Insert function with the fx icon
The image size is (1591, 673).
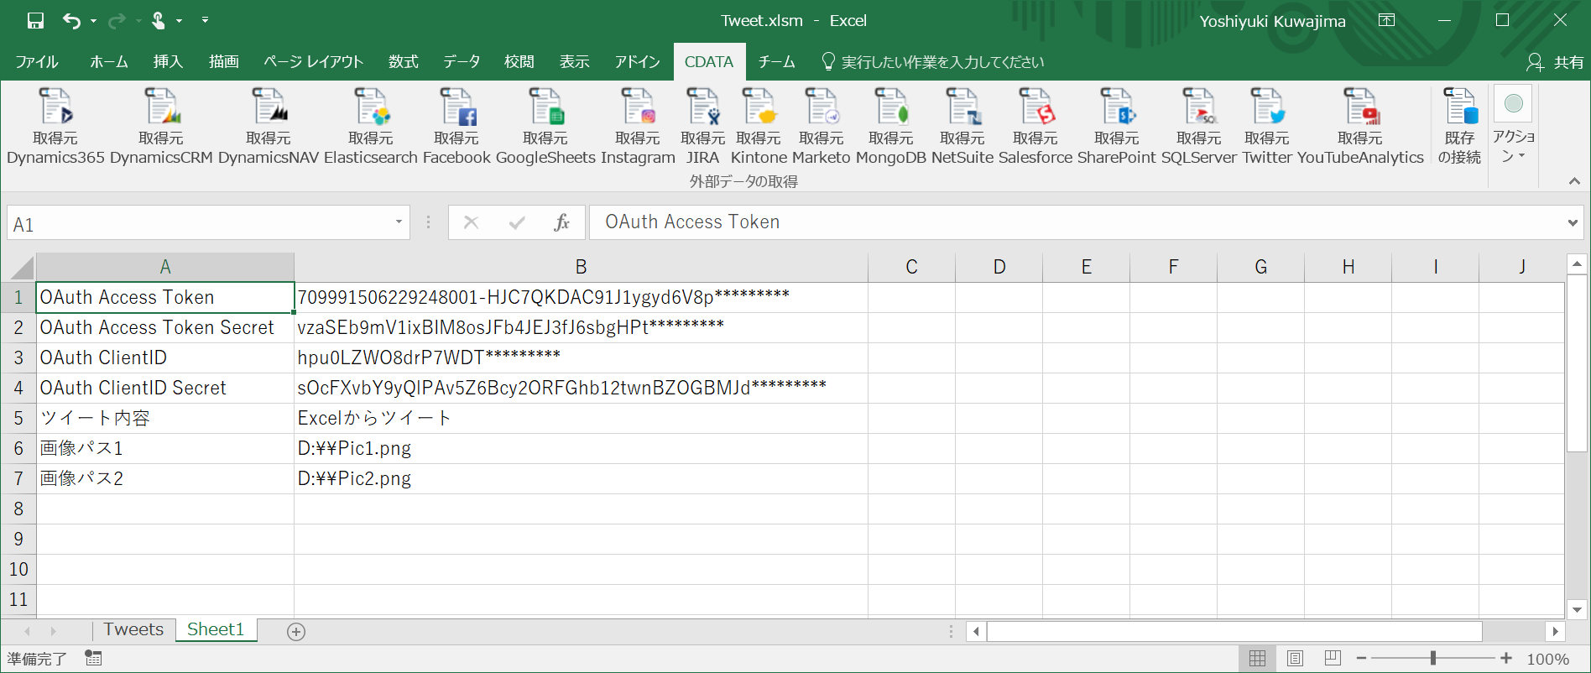pyautogui.click(x=561, y=222)
